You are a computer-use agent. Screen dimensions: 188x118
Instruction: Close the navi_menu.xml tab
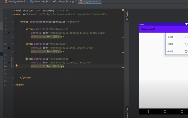tap(99, 1)
